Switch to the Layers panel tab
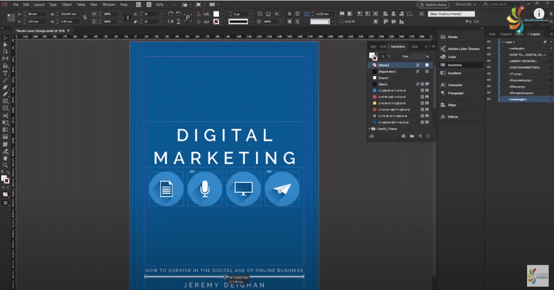The image size is (554, 290). click(x=535, y=34)
